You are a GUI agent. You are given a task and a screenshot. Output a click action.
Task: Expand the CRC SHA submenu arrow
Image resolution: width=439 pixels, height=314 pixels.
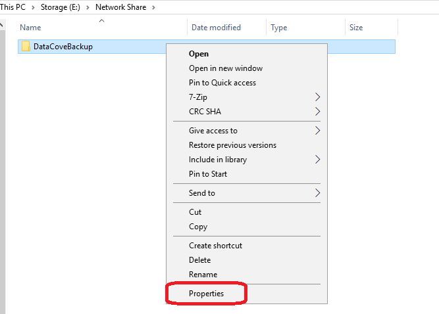pyautogui.click(x=317, y=112)
